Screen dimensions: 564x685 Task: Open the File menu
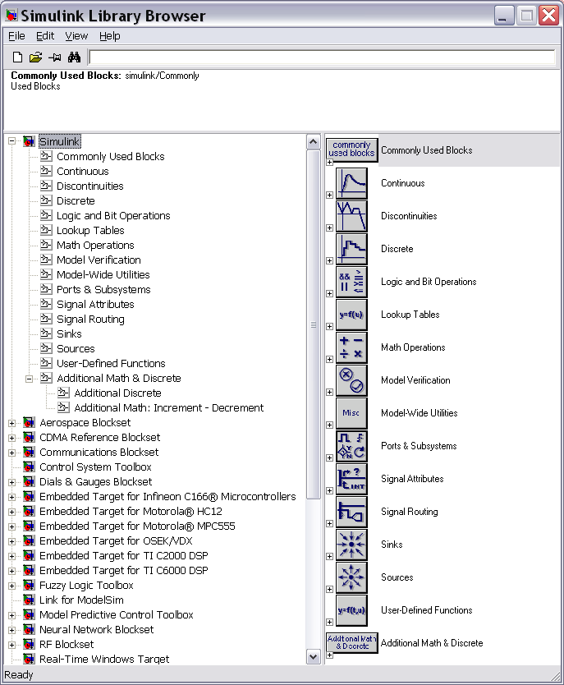(x=16, y=36)
